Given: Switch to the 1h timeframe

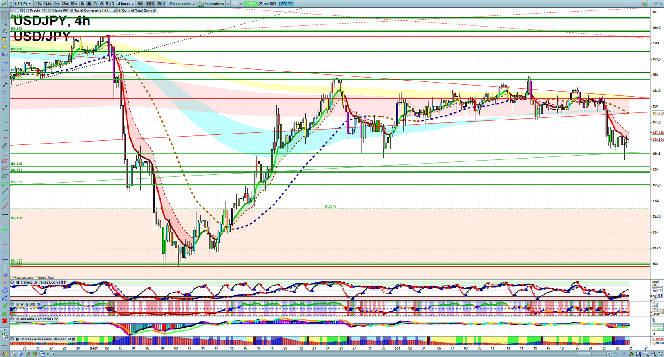Looking at the screenshot, I should (82, 4).
